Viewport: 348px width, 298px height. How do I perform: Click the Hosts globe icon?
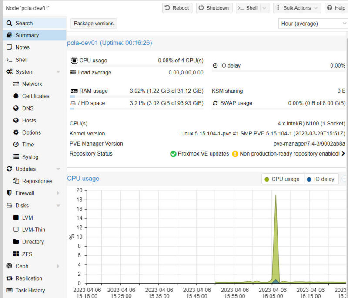pyautogui.click(x=16, y=120)
